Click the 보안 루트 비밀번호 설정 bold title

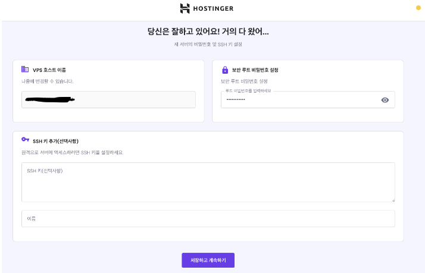pos(255,70)
